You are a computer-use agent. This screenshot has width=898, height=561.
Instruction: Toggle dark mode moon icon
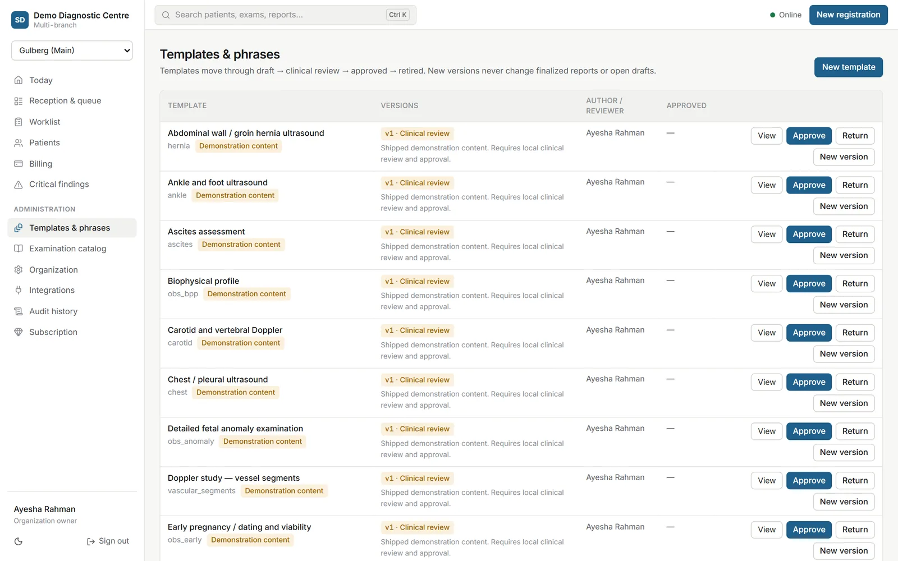[x=19, y=541]
